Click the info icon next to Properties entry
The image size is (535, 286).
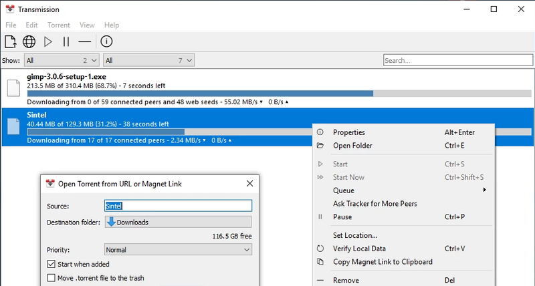pyautogui.click(x=320, y=132)
